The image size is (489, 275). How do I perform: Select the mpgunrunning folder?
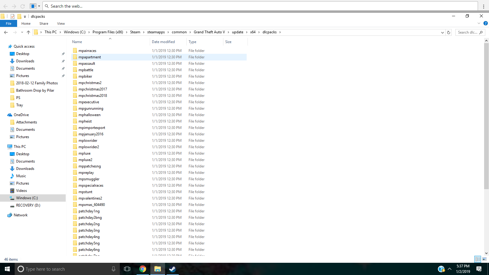click(x=91, y=108)
